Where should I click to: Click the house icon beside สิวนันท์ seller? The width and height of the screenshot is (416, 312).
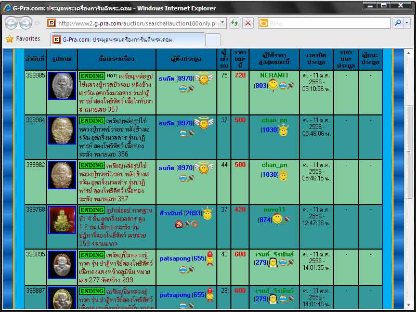point(178,224)
